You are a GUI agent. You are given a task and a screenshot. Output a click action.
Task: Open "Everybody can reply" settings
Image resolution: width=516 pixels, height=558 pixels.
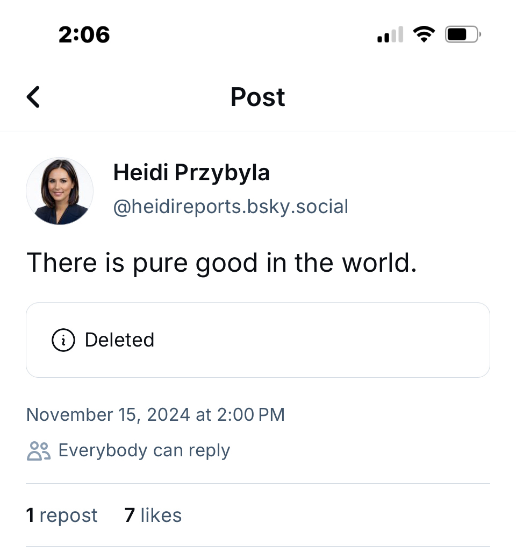(144, 450)
